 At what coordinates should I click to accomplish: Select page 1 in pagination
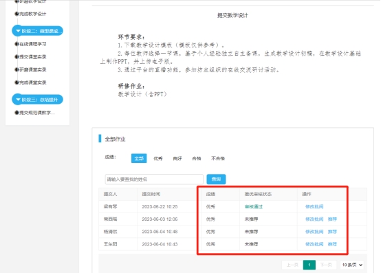(x=309, y=265)
